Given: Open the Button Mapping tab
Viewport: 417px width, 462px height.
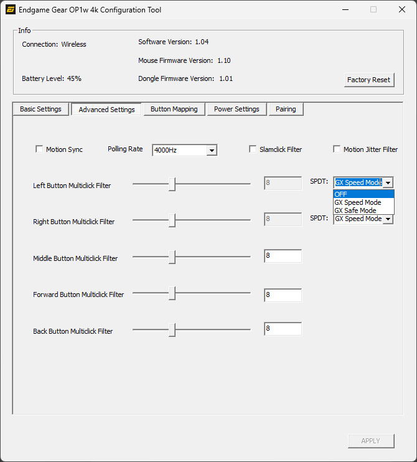Looking at the screenshot, I should [x=174, y=110].
